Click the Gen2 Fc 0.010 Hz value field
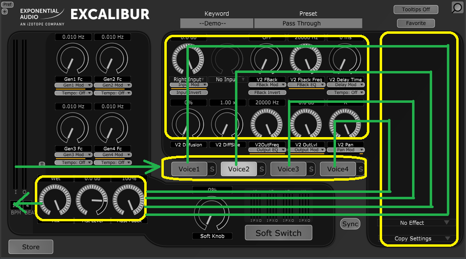This screenshot has height=259, width=466. pos(113,37)
